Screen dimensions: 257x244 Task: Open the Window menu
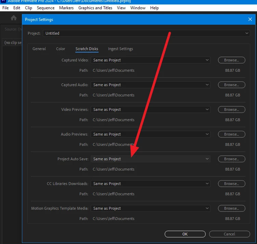[x=138, y=8]
